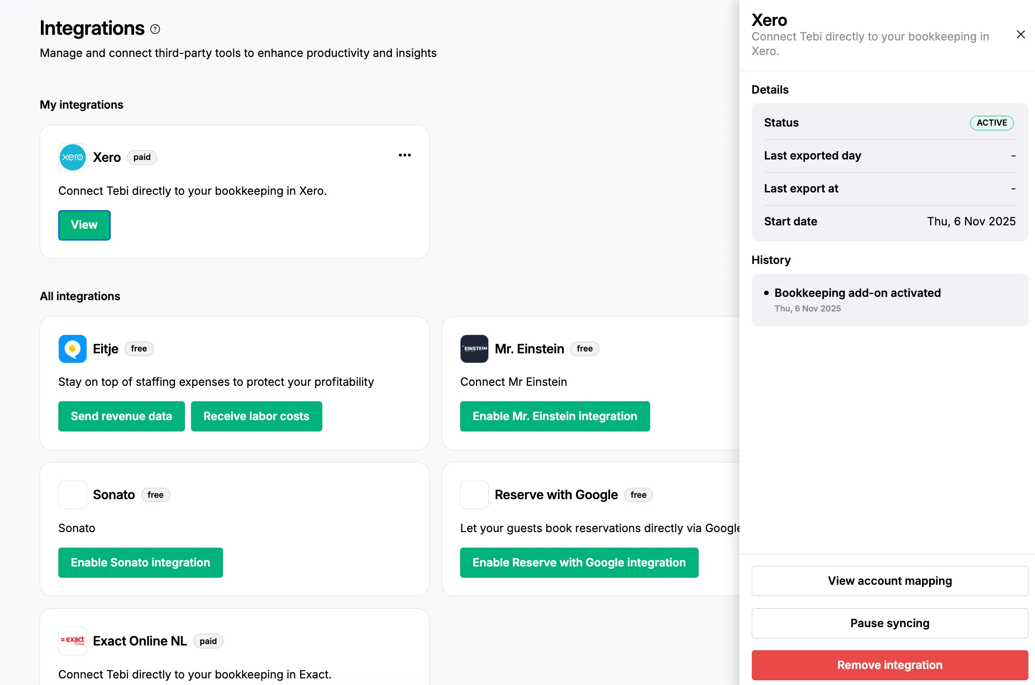
Task: Close the Xero details side panel
Action: 1020,34
